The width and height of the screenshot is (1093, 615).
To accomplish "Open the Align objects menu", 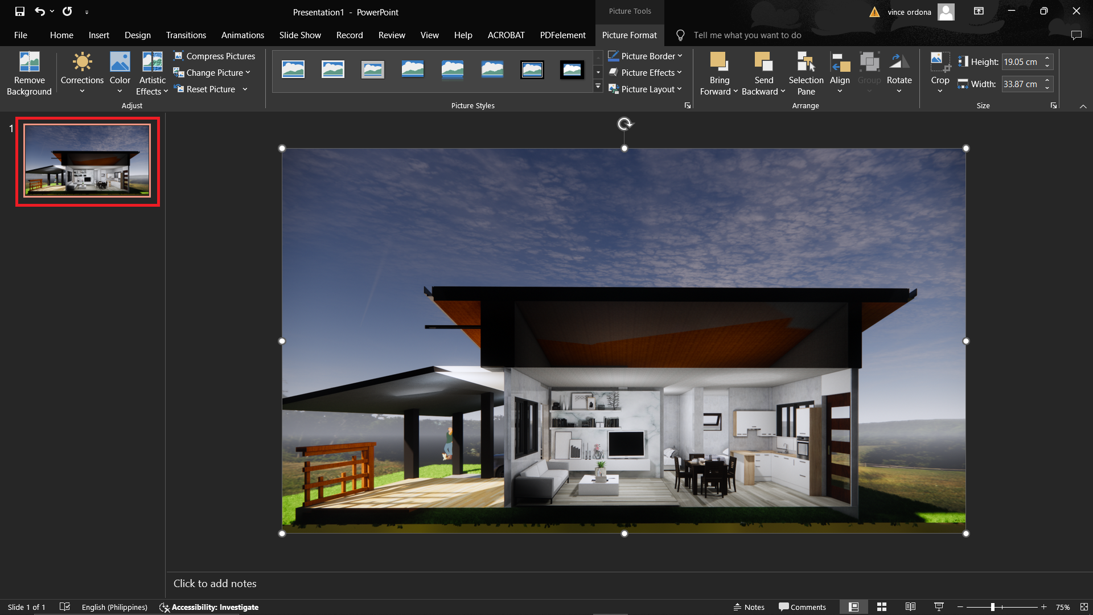I will coord(840,73).
